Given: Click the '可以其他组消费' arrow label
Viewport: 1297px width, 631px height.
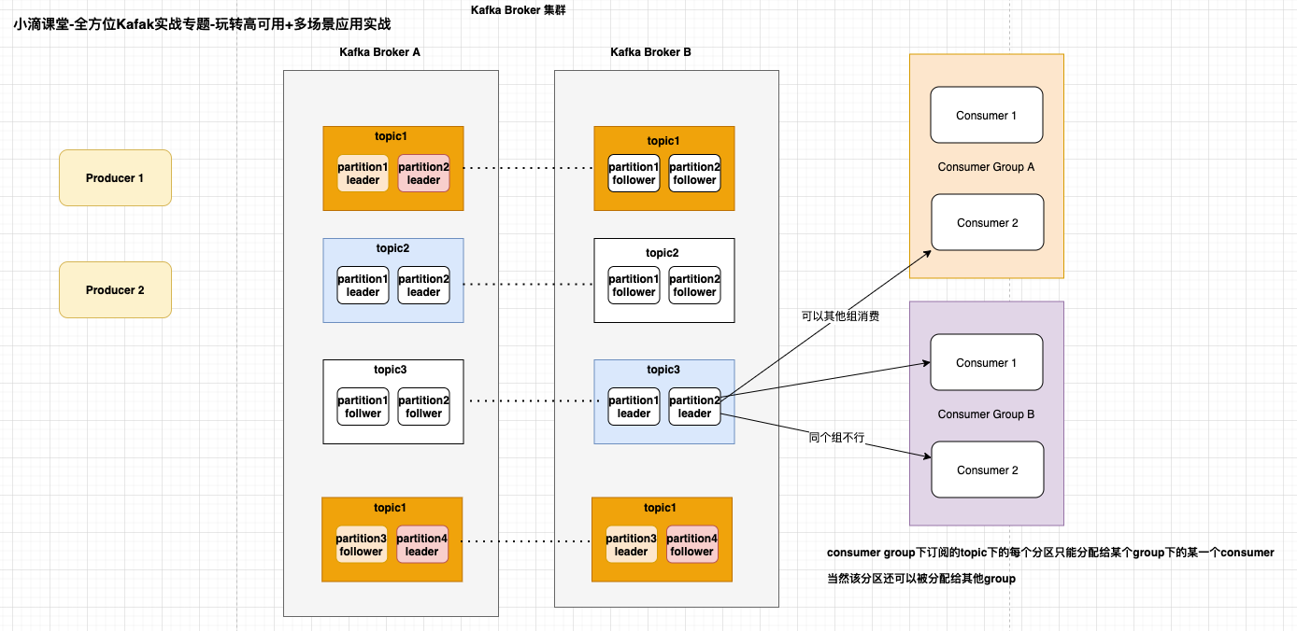Looking at the screenshot, I should click(840, 316).
